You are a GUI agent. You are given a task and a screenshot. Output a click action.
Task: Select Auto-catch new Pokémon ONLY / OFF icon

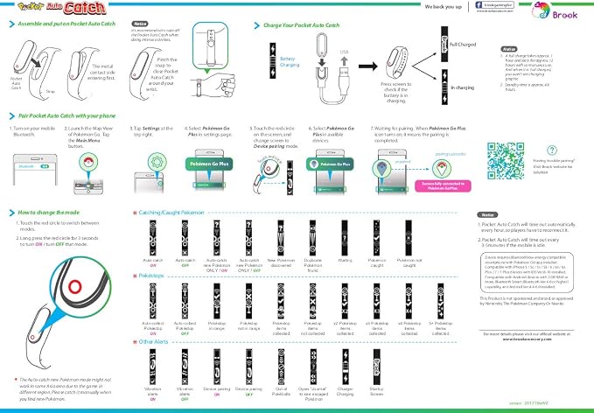[x=248, y=238]
